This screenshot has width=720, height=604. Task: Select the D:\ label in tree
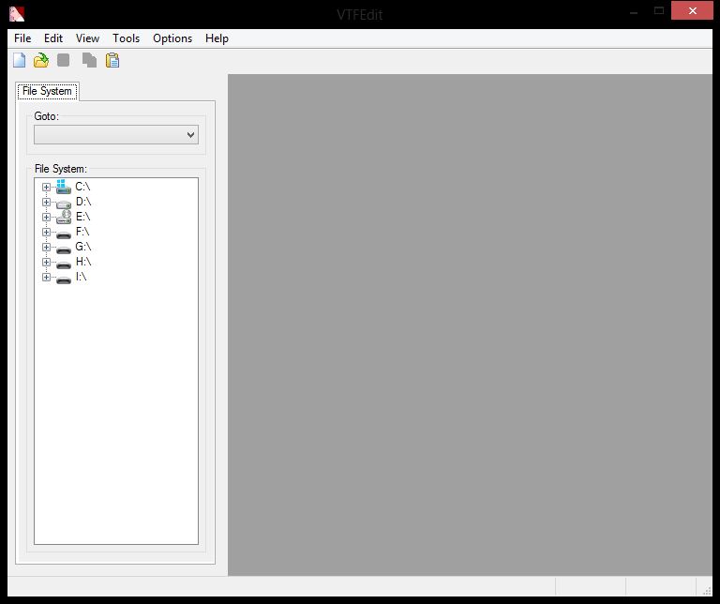(x=83, y=202)
